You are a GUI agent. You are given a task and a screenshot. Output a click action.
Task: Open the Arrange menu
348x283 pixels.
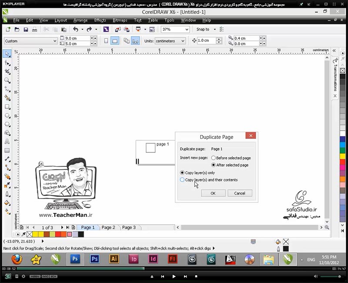pyautogui.click(x=80, y=20)
